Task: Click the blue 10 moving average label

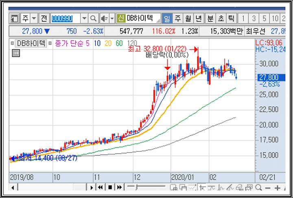Action: point(97,43)
